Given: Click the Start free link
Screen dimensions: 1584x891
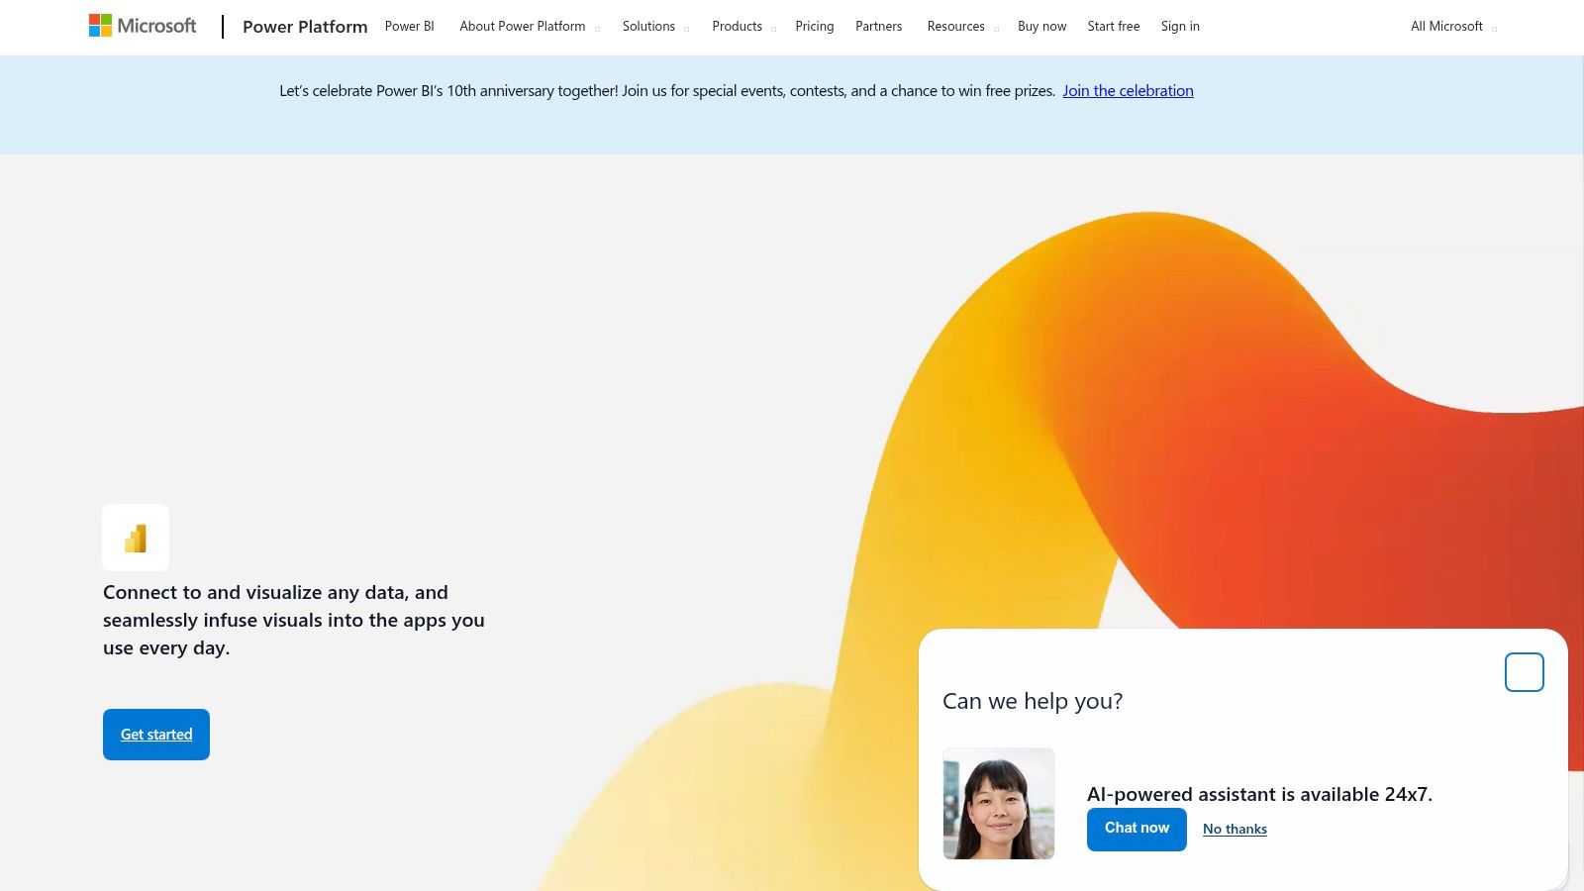Looking at the screenshot, I should (x=1113, y=27).
